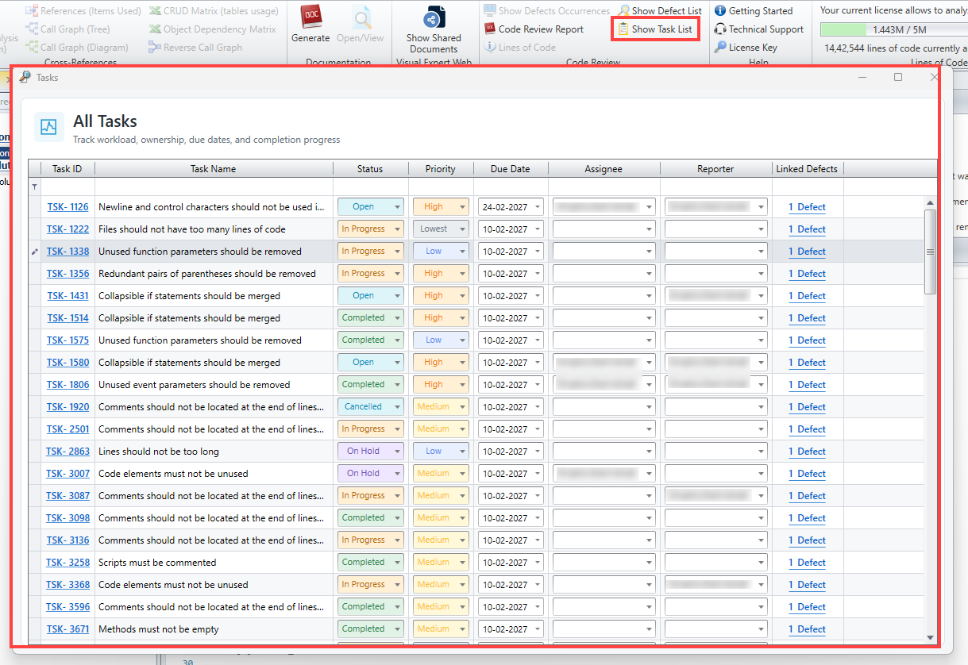
Task: Open References (Items Used)
Action: coord(83,11)
